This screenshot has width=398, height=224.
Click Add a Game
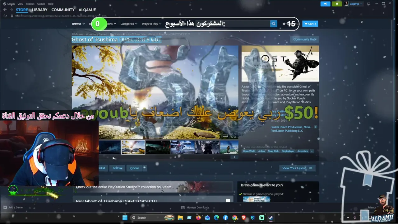point(13,208)
